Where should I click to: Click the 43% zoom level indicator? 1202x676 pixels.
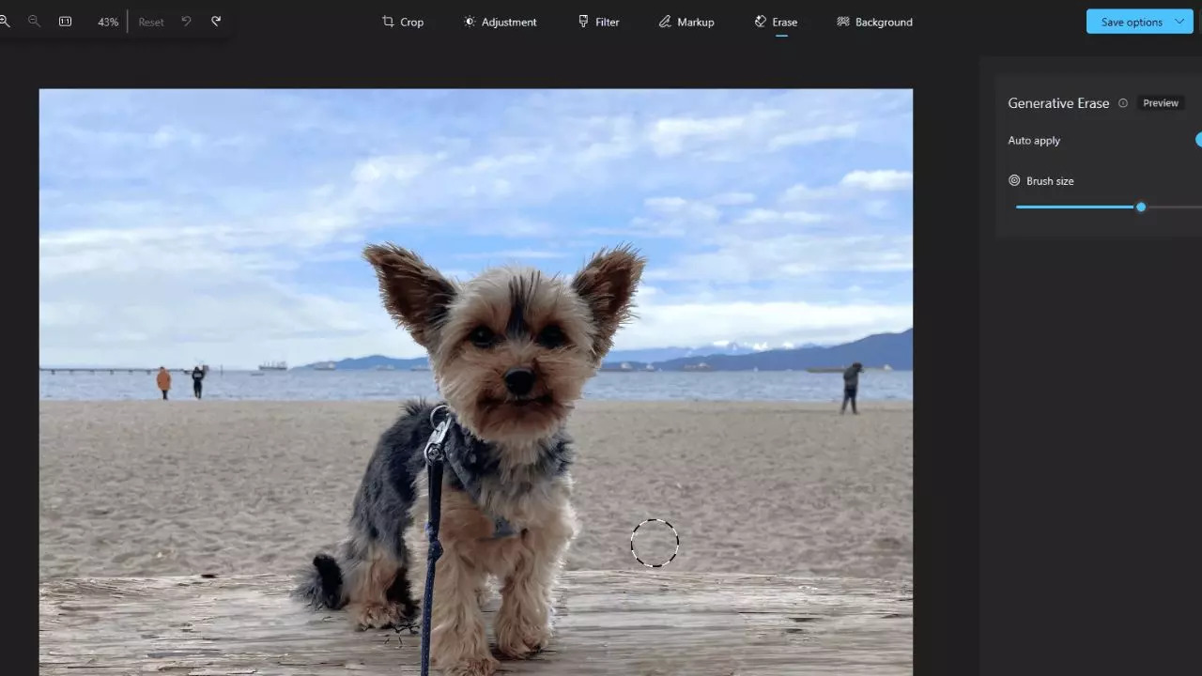point(107,21)
